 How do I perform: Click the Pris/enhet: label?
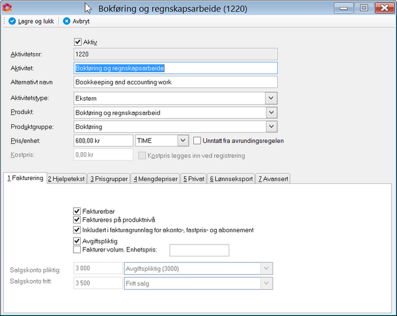(25, 141)
